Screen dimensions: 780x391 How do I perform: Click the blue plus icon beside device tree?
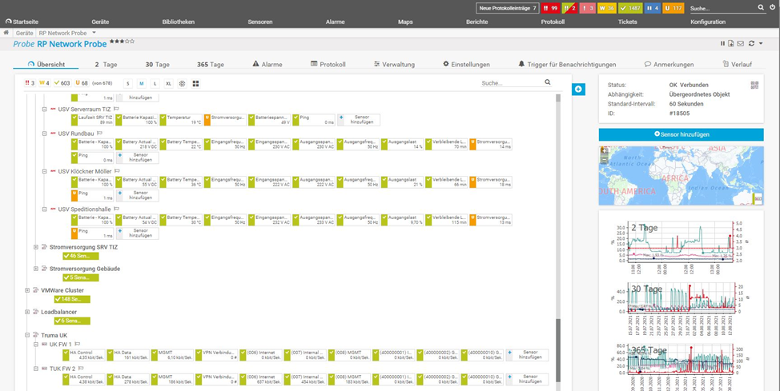click(578, 89)
